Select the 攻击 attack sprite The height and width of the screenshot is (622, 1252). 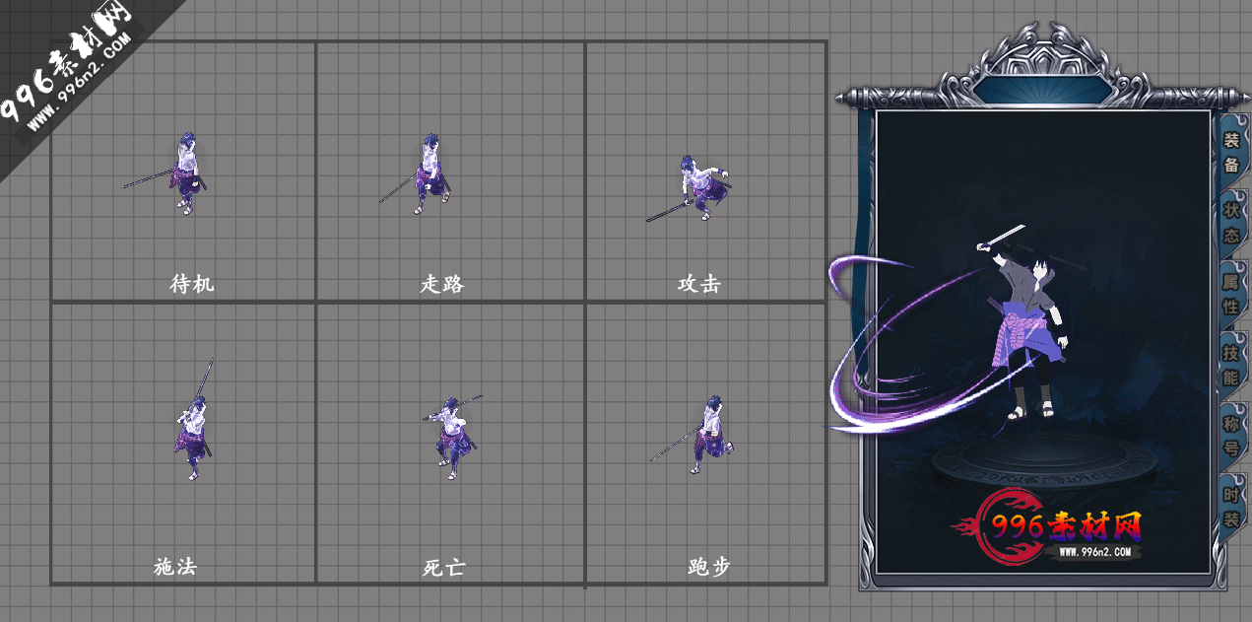click(x=692, y=187)
